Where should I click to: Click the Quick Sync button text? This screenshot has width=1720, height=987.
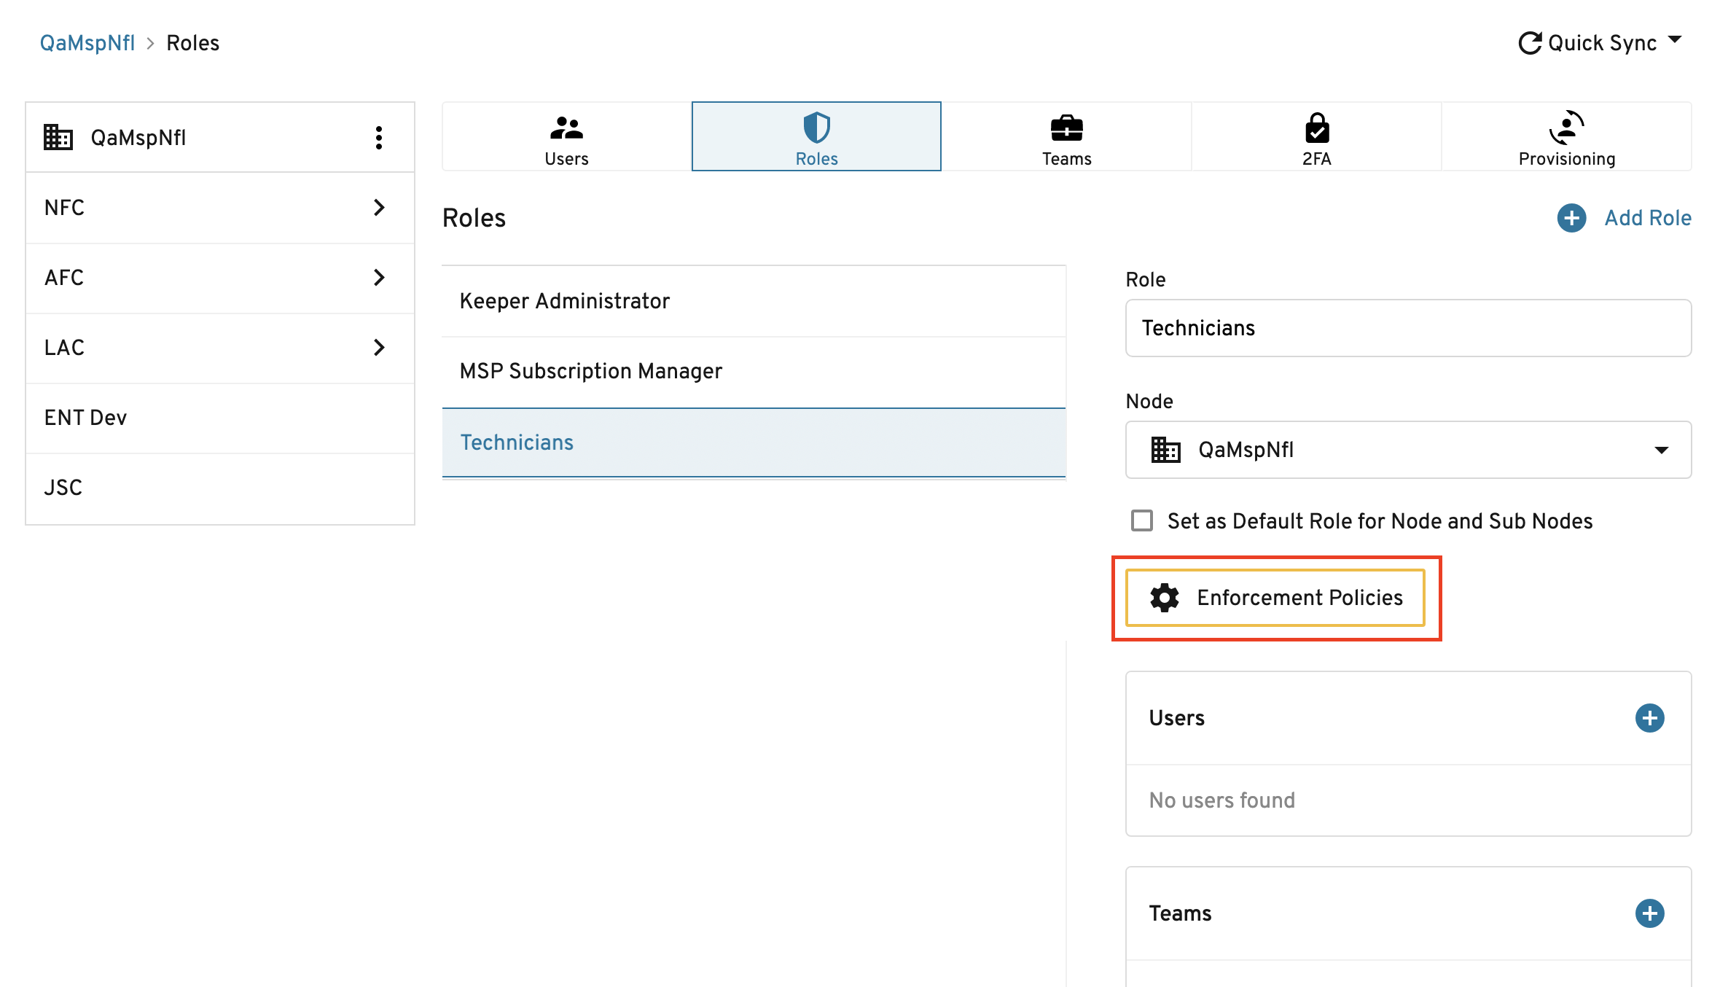pyautogui.click(x=1602, y=43)
